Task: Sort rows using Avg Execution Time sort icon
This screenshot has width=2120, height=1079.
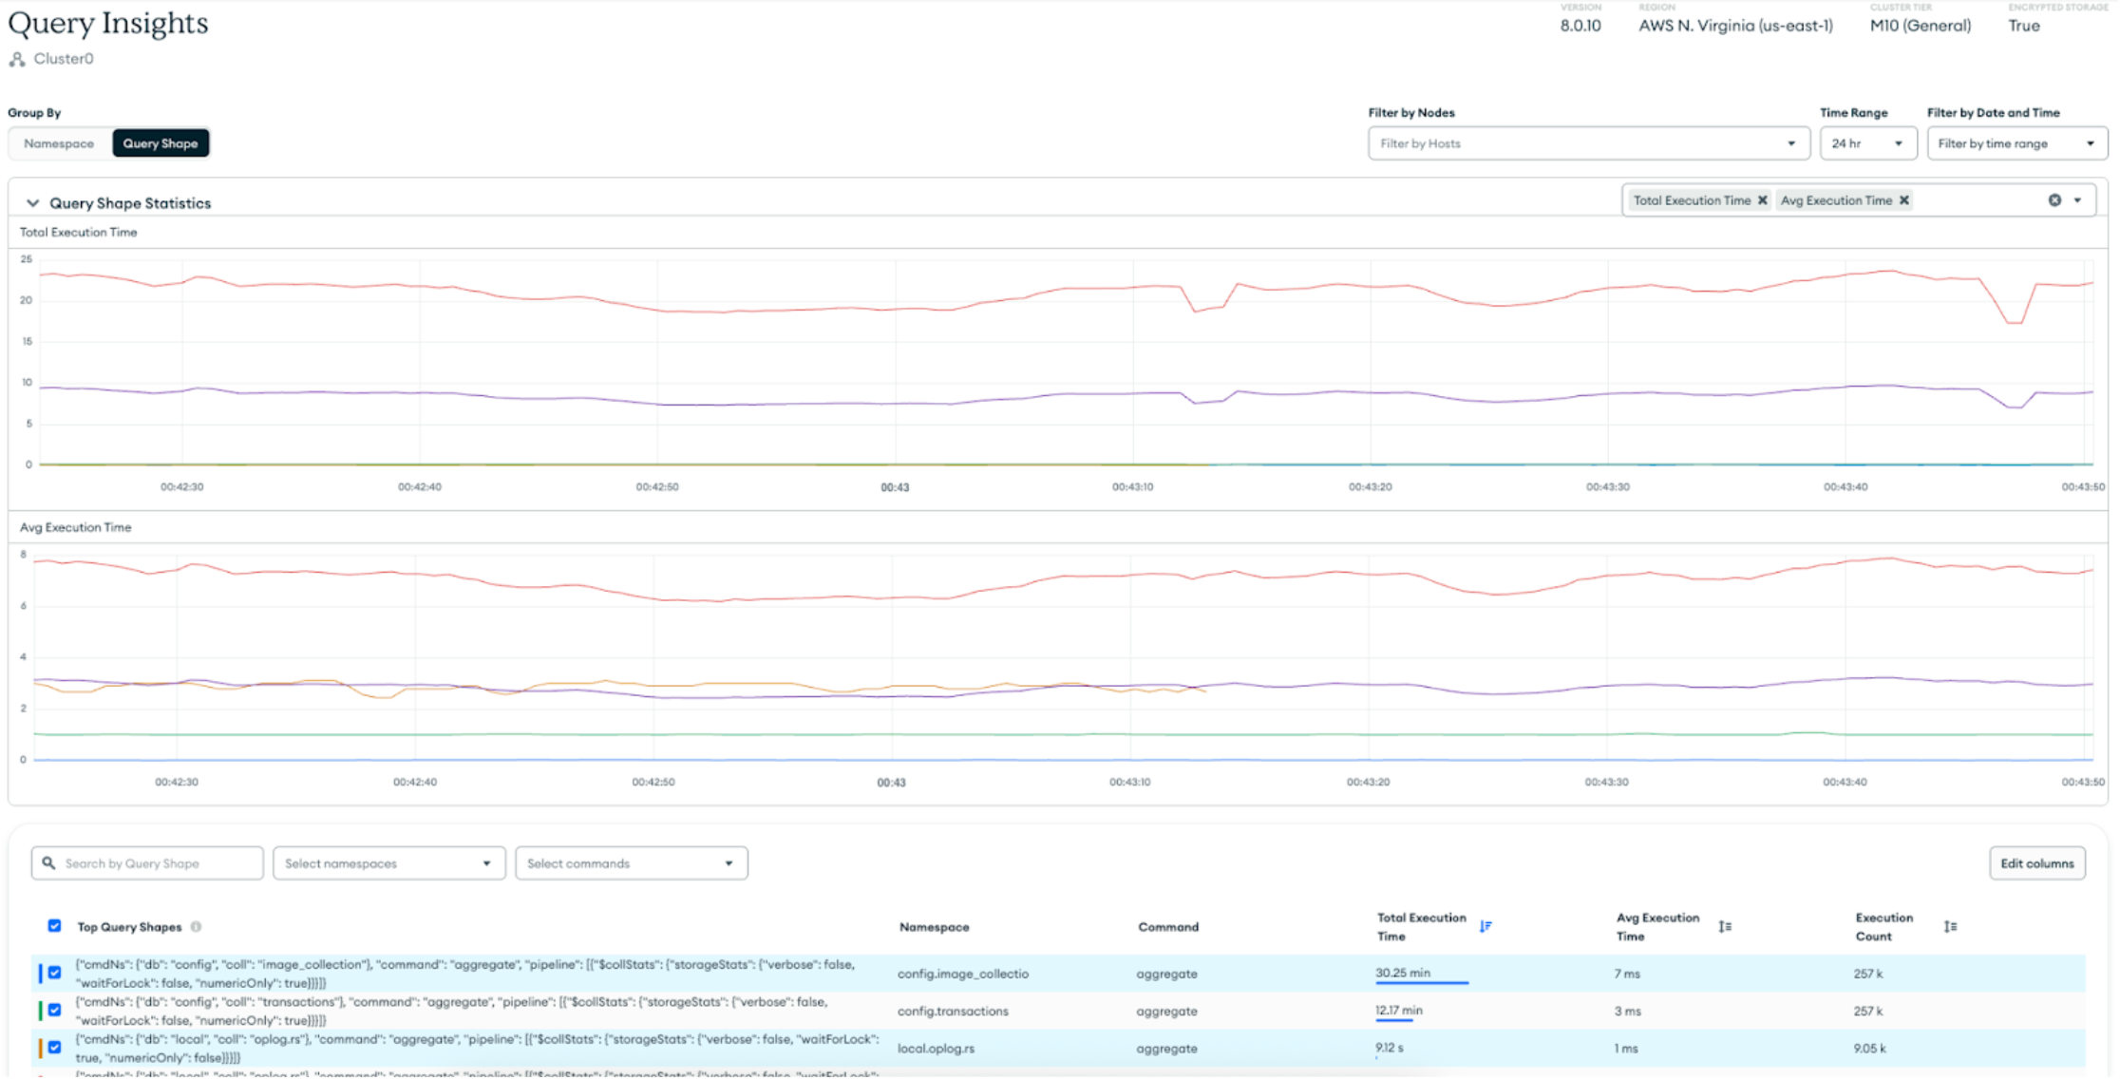Action: pos(1725,926)
